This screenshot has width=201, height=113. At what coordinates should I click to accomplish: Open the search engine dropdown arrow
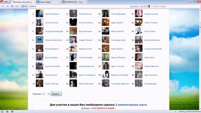151,6
